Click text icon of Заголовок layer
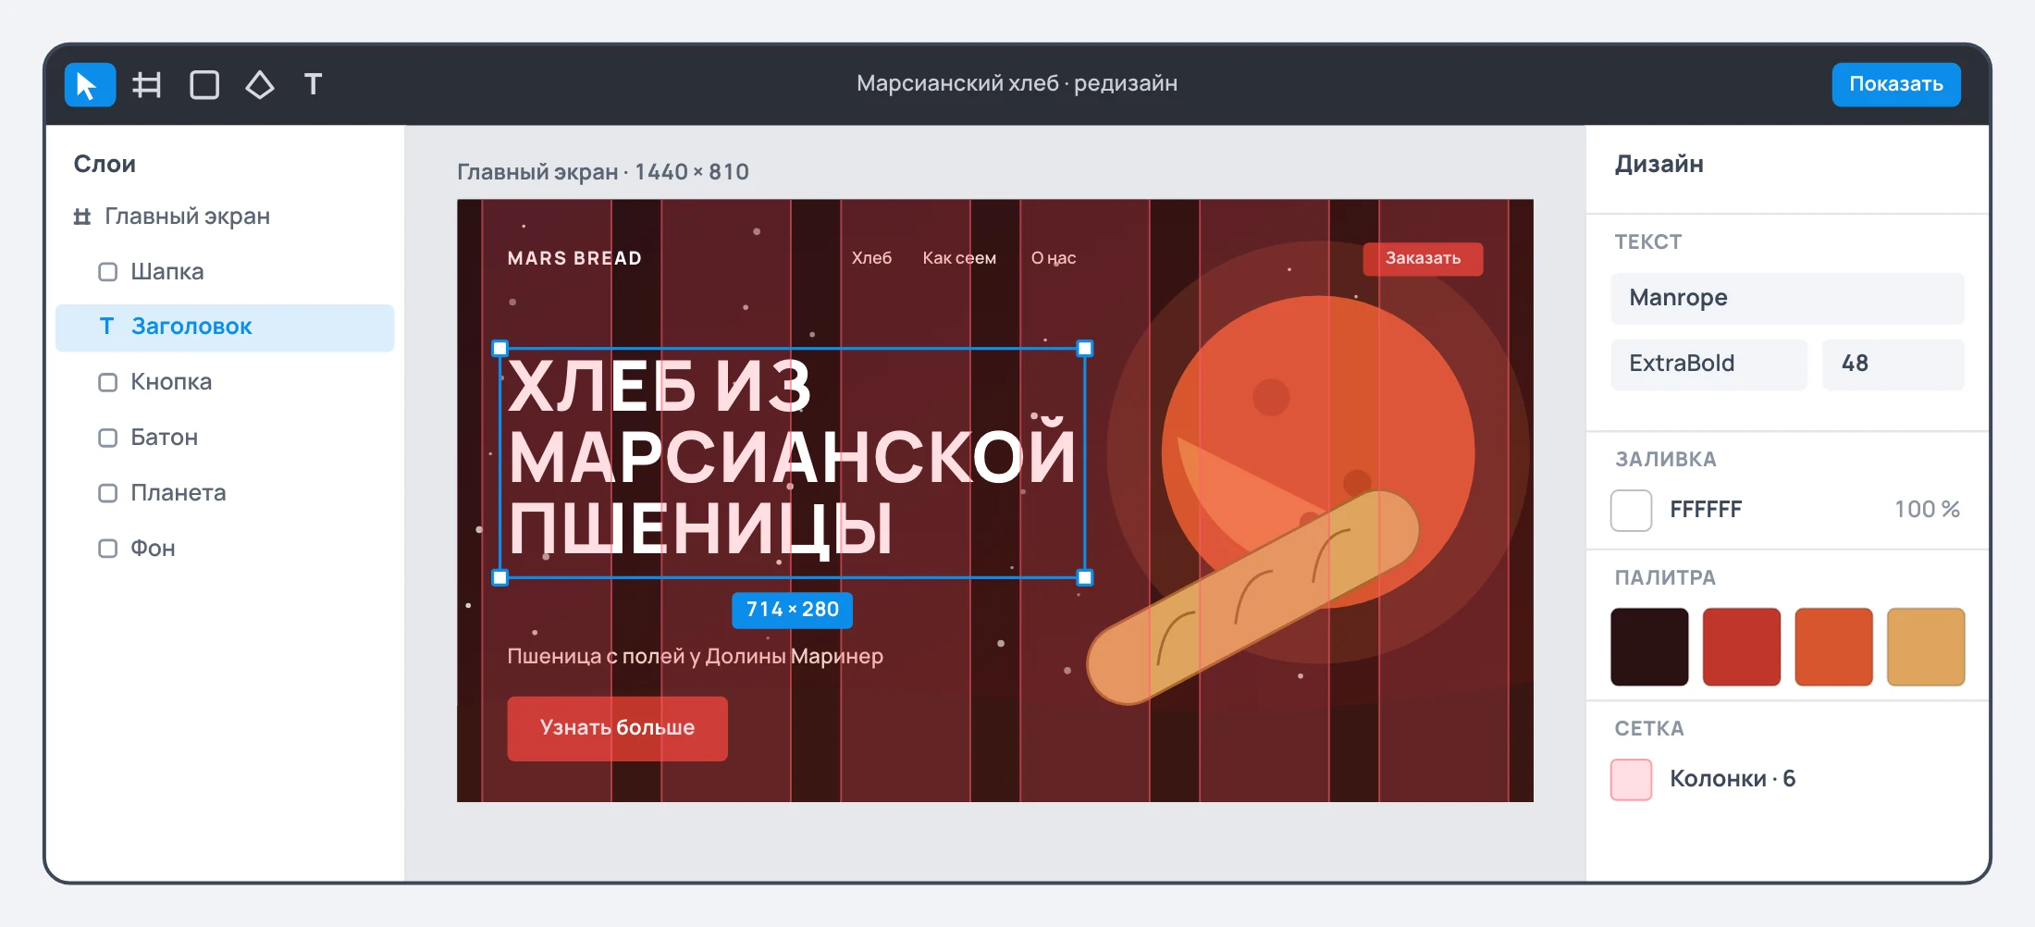This screenshot has height=927, width=2035. 107,326
